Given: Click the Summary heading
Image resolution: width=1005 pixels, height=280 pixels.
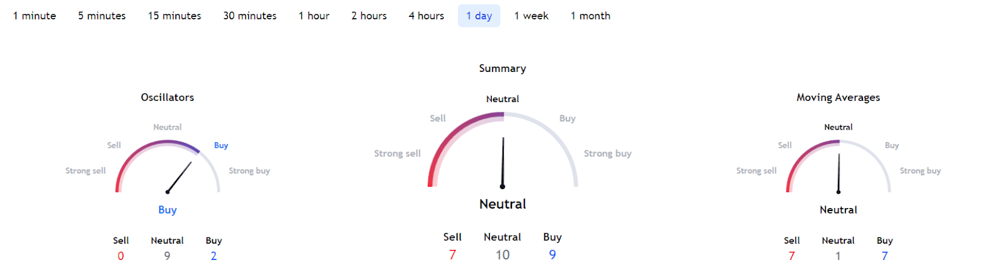Looking at the screenshot, I should click(x=503, y=68).
